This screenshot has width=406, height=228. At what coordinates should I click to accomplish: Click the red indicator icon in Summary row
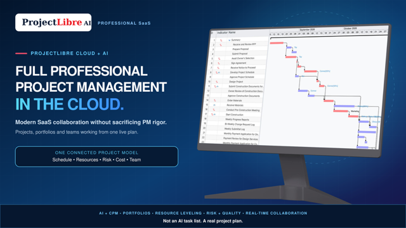coord(221,40)
